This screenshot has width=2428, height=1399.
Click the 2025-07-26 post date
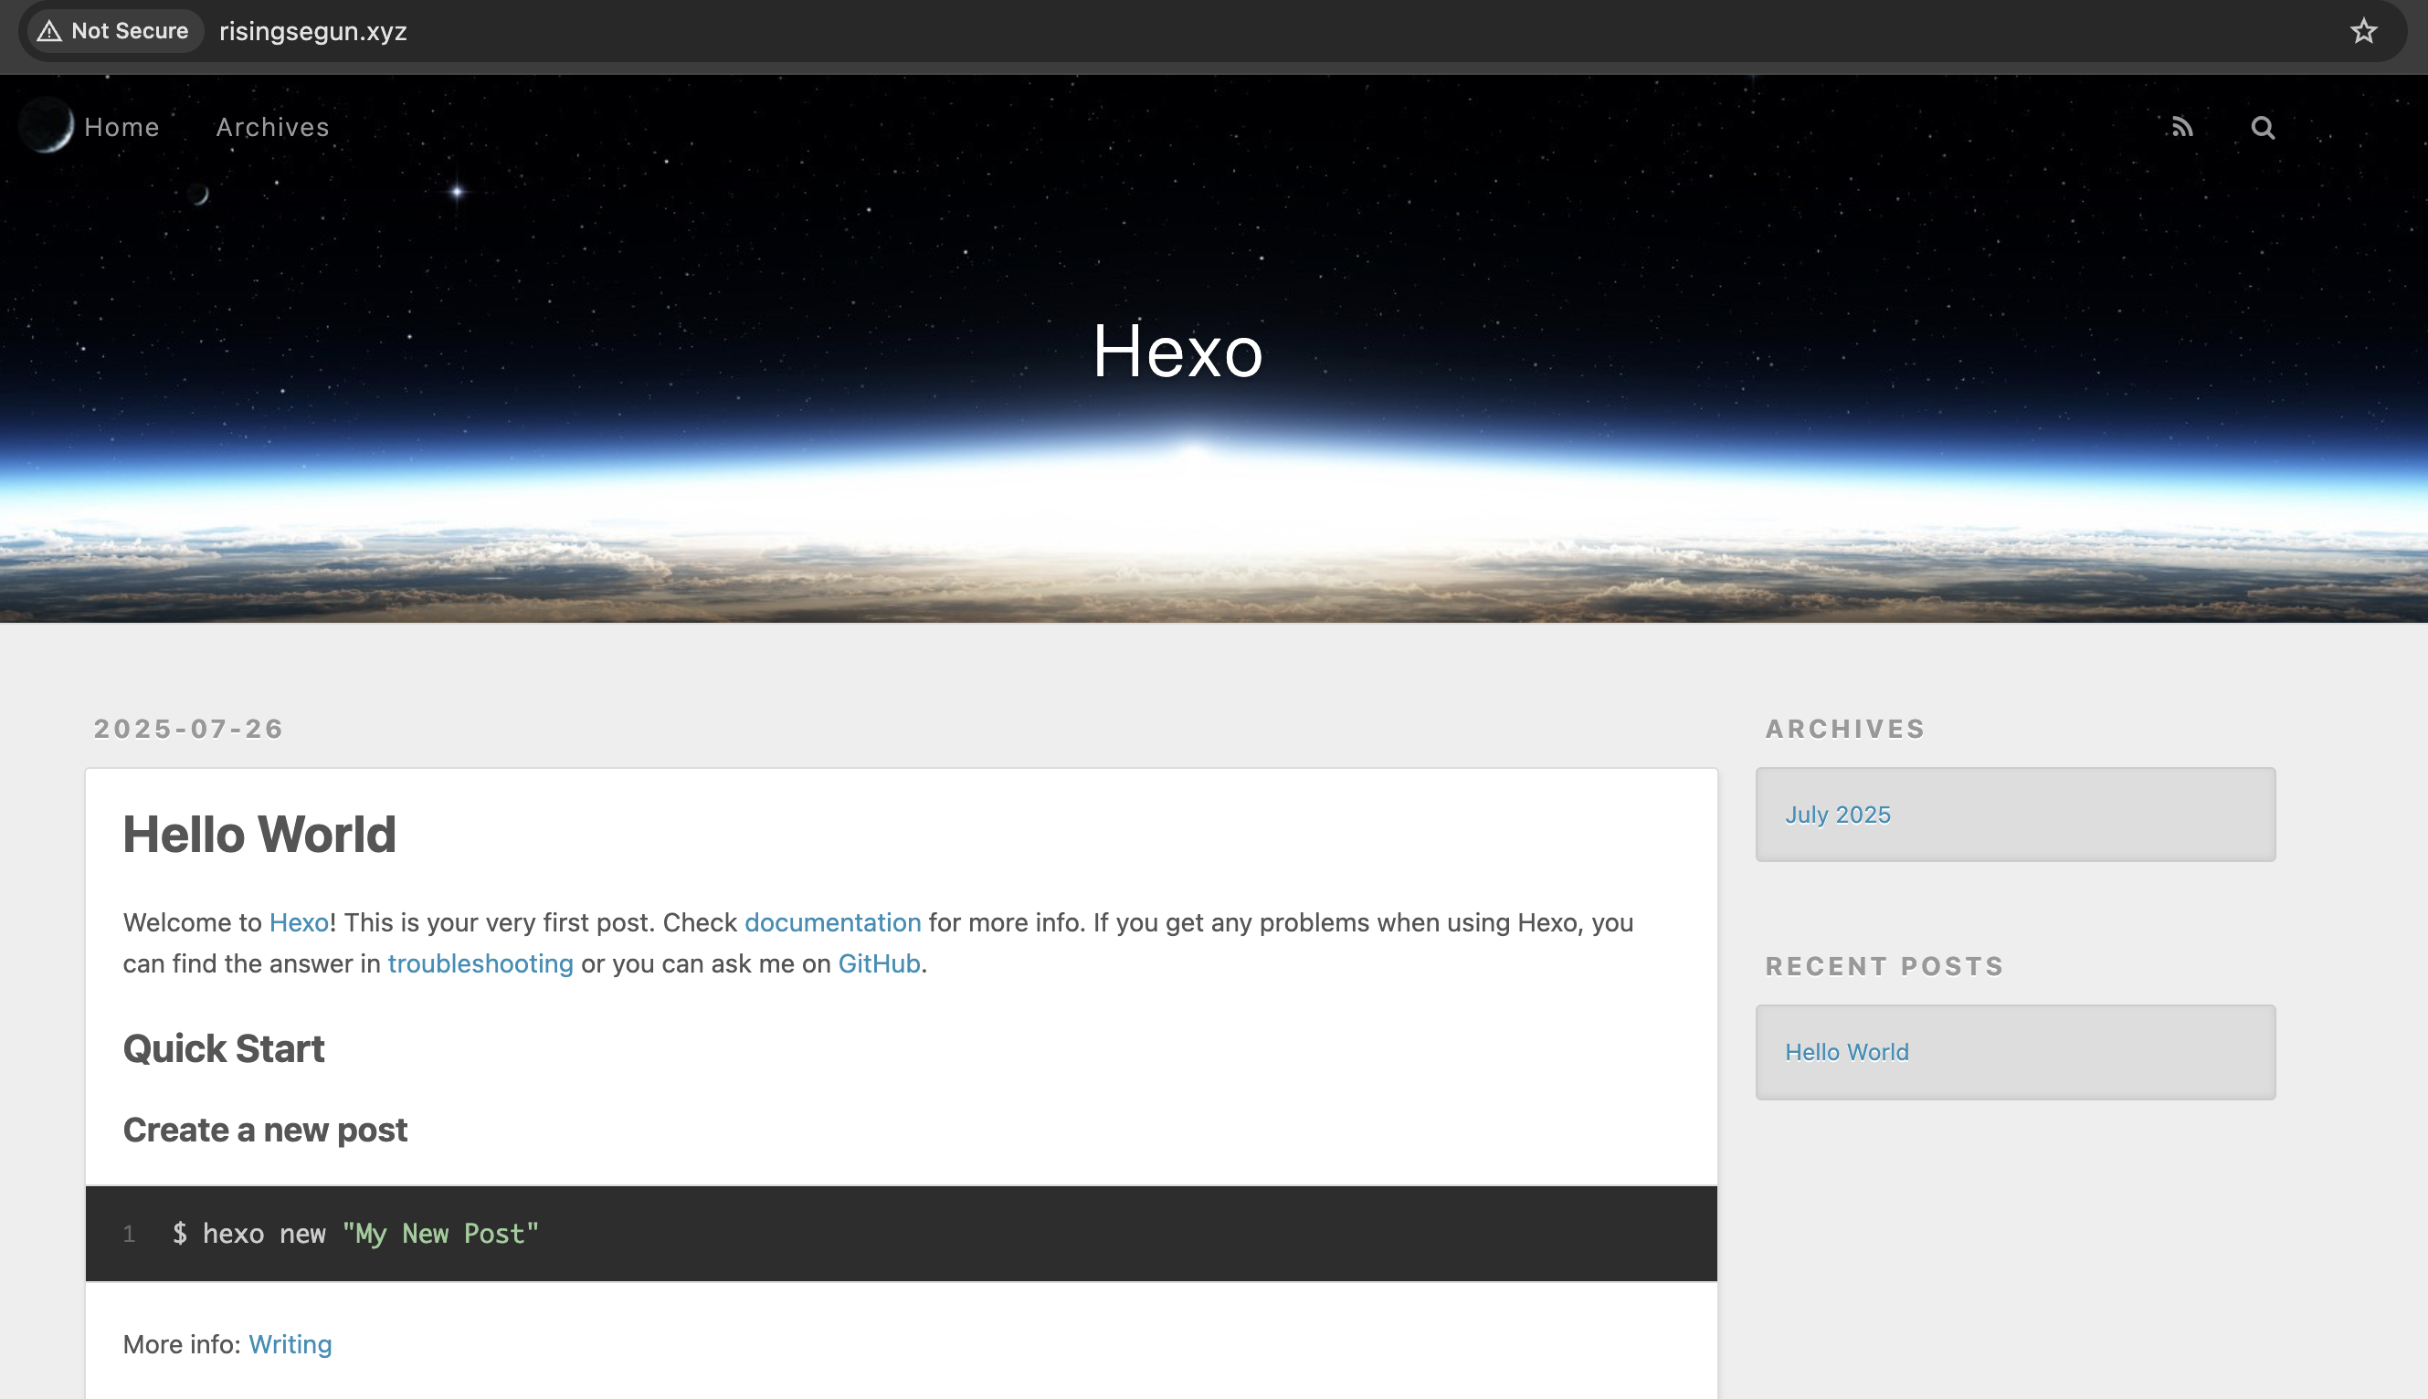188,729
